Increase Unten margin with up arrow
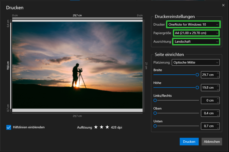229x152 pixels. coord(218,124)
